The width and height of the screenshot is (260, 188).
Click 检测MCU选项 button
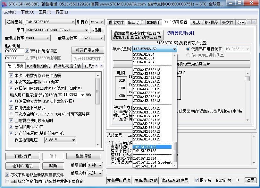click(23, 166)
